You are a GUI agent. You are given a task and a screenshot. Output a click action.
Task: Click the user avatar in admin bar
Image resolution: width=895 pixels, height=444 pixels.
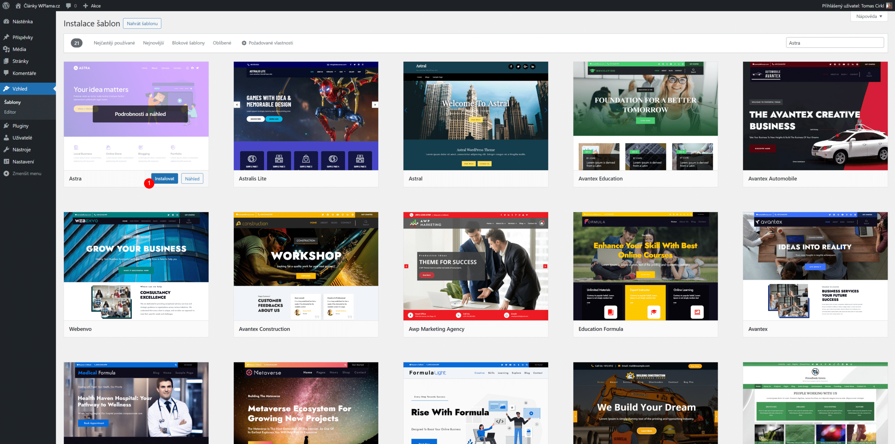(x=889, y=6)
